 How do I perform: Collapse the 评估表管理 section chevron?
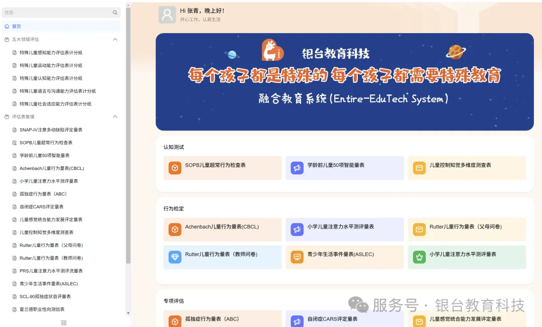[x=115, y=117]
